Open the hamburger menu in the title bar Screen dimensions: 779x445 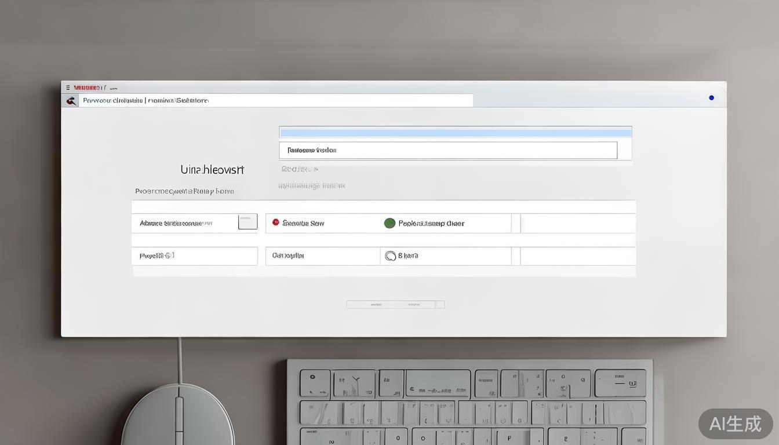click(x=68, y=87)
